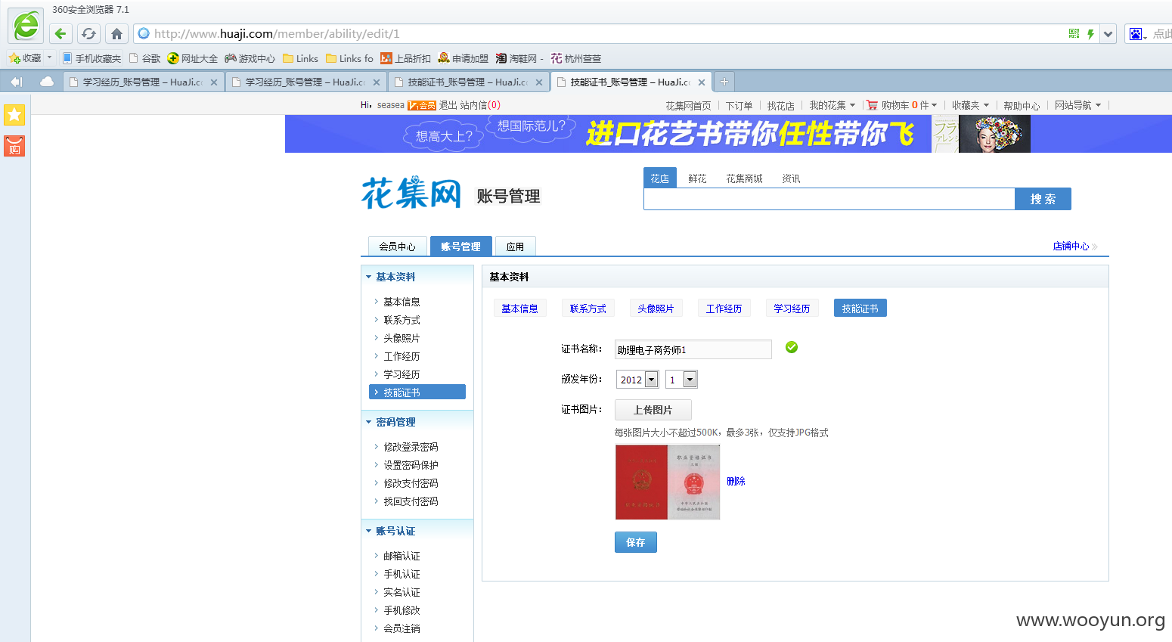1172x642 pixels.
Task: Select the 头像照片 sub-tab
Action: click(656, 308)
